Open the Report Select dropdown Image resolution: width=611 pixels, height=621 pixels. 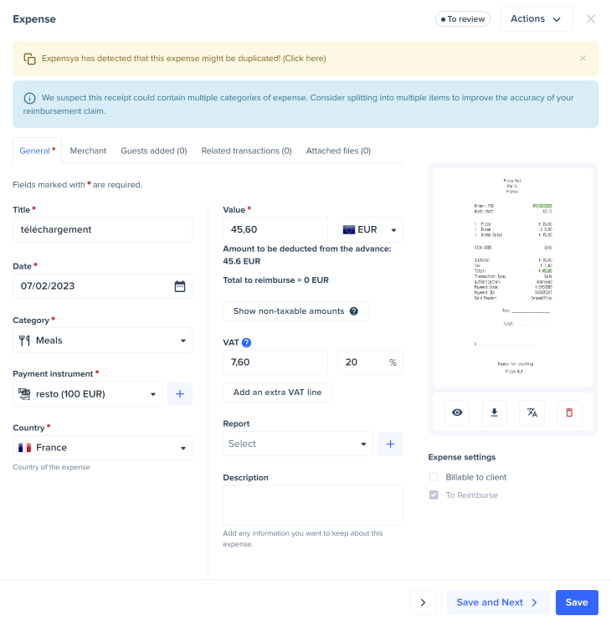[x=298, y=444]
